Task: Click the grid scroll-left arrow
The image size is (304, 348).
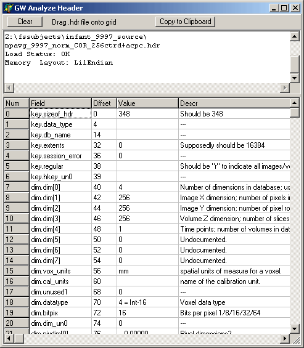Action: 9,339
